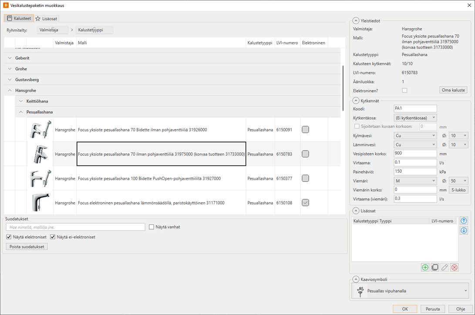Click Valmistaja grouping chip
The image size is (475, 315).
point(52,30)
